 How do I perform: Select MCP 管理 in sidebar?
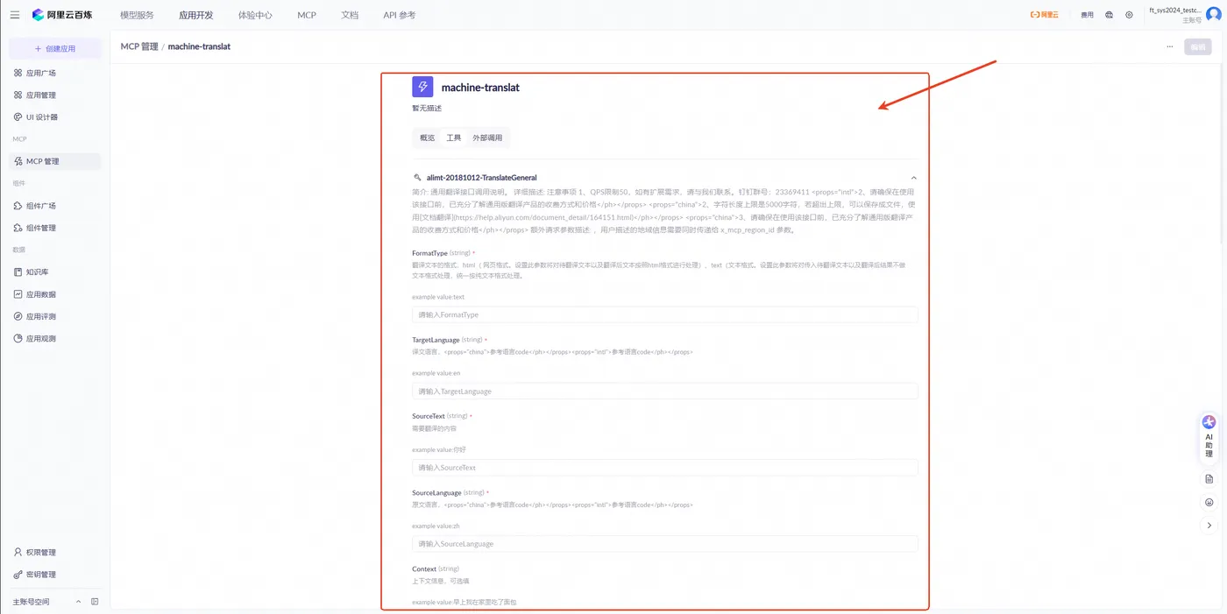click(54, 161)
